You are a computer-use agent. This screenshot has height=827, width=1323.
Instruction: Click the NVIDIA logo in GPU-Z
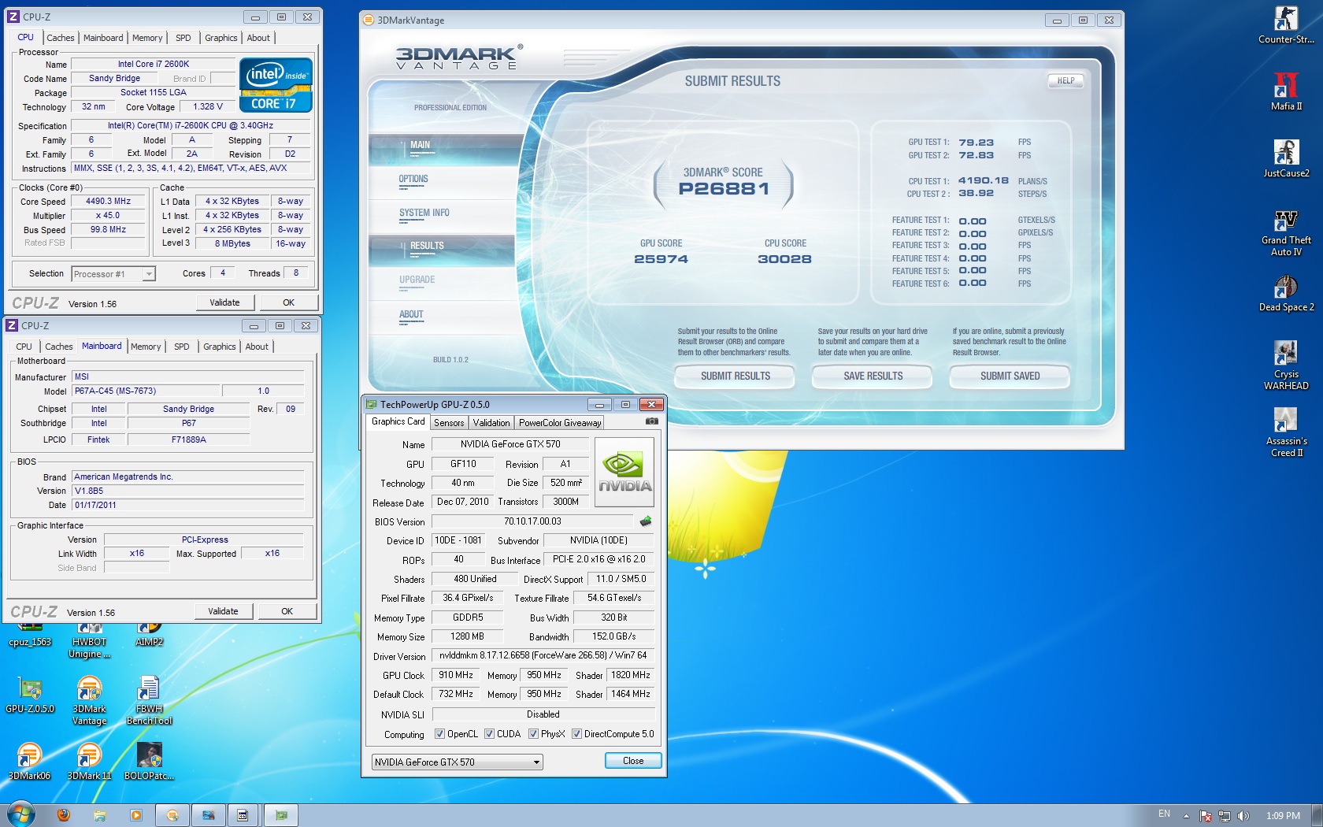[623, 472]
